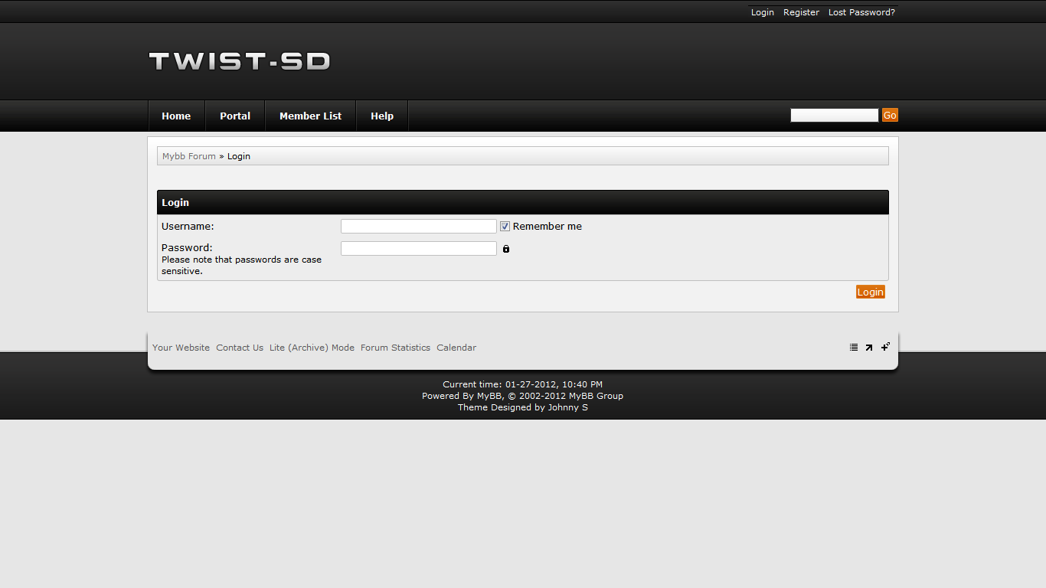Open the Home navigation tab

coord(176,116)
